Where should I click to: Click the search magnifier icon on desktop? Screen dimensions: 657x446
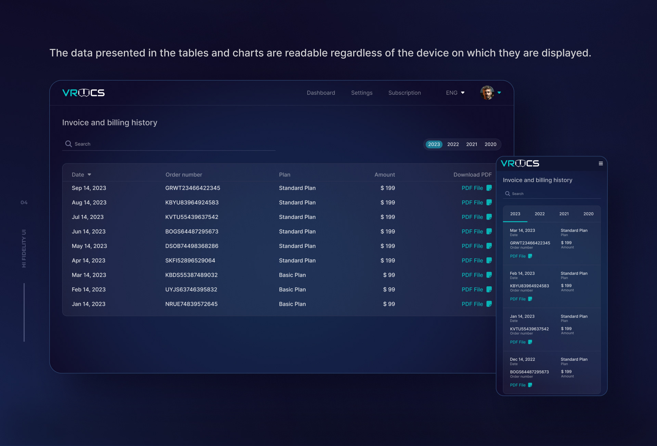[68, 144]
